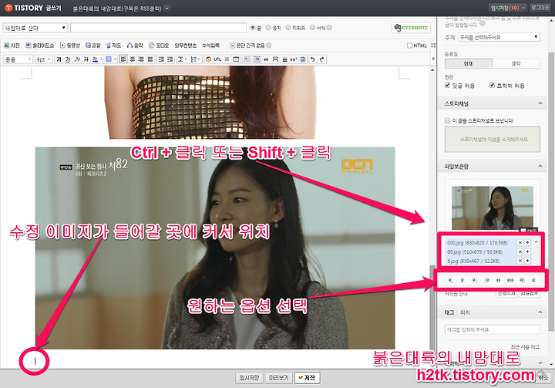Image resolution: width=555 pixels, height=388 pixels.
Task: Justify text in editor toolbar
Action: point(150,59)
